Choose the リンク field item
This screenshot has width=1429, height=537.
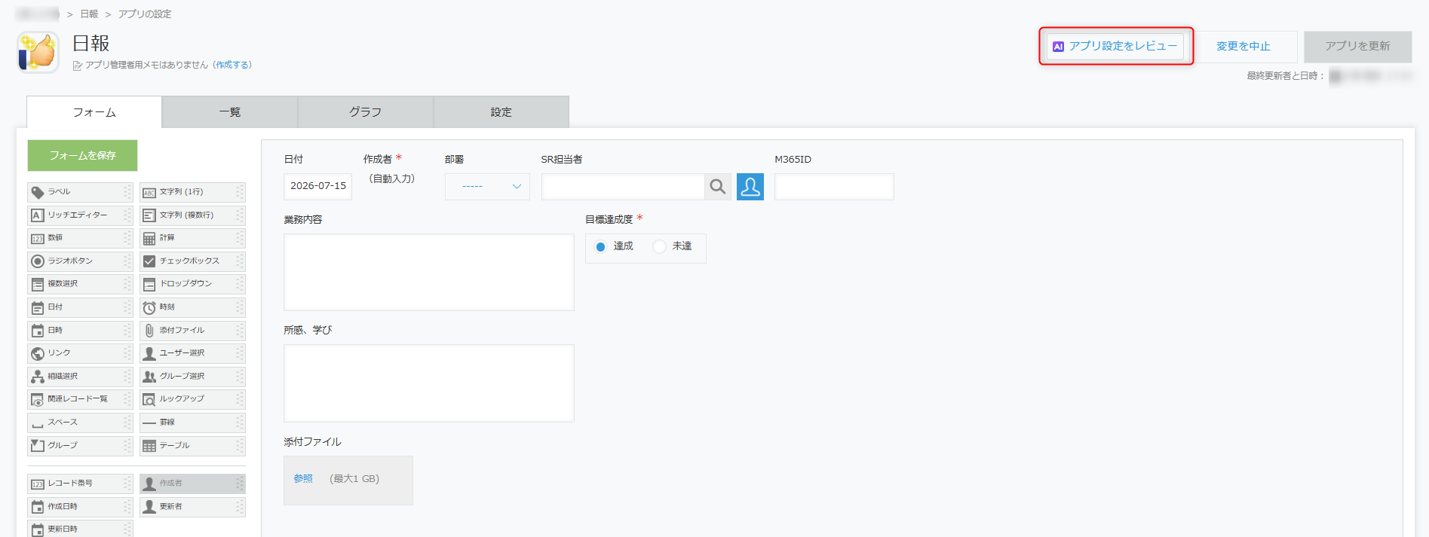click(x=80, y=353)
